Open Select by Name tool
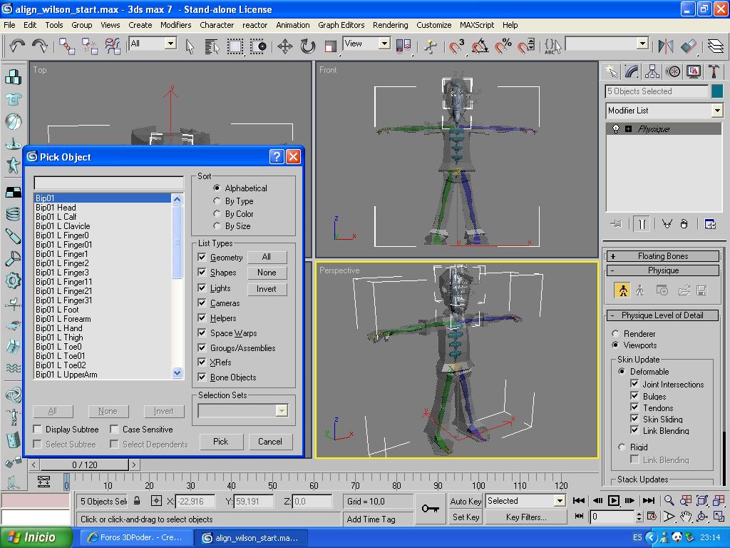 coord(212,46)
